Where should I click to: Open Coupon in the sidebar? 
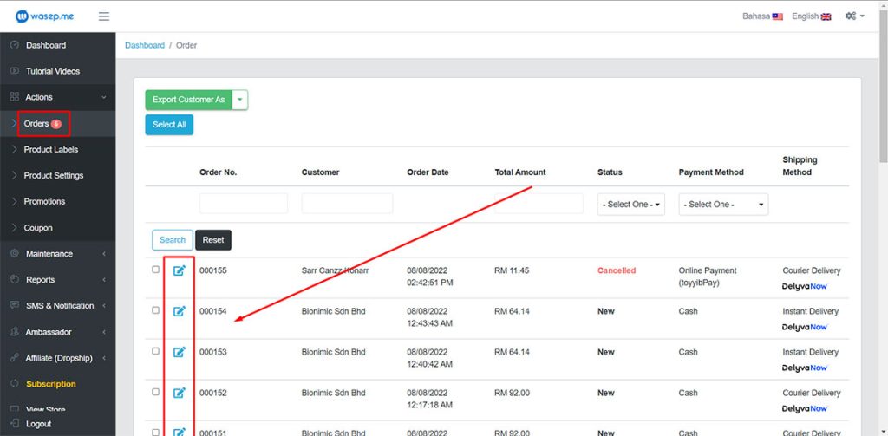(58, 228)
